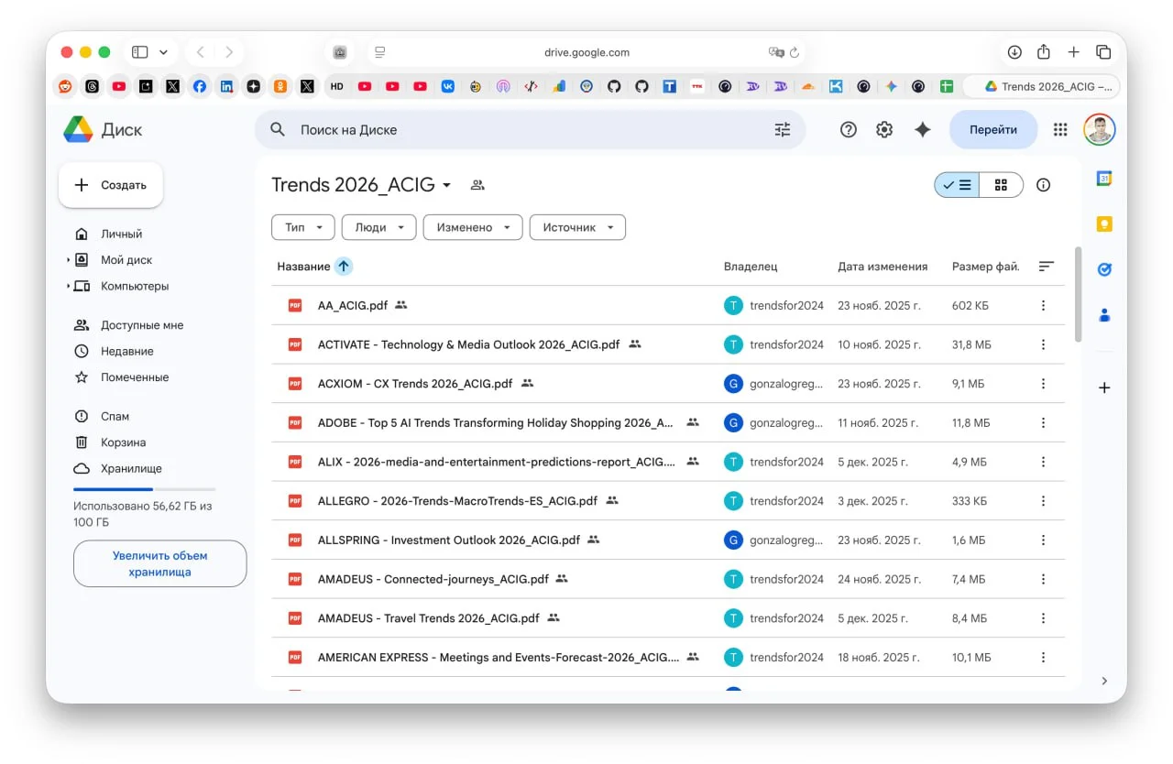Open the Изменено filter dropdown
1173x764 pixels.
(x=472, y=227)
